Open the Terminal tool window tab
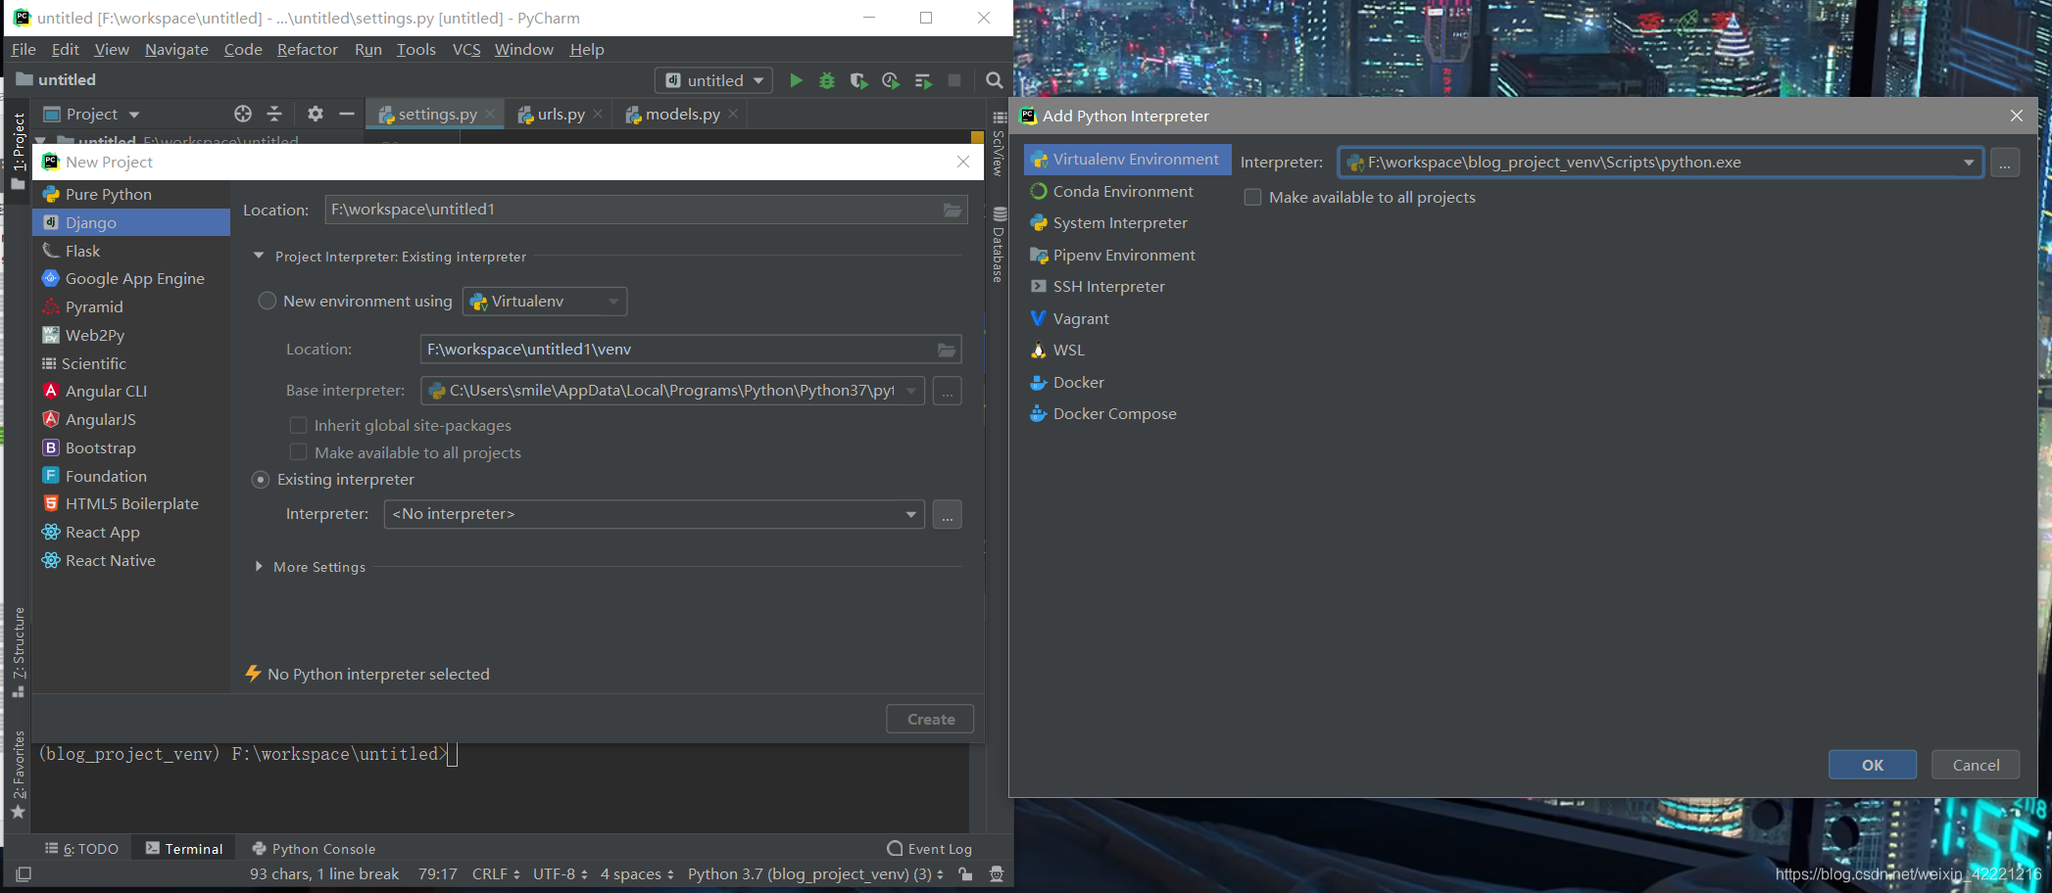The image size is (2052, 893). [x=184, y=849]
